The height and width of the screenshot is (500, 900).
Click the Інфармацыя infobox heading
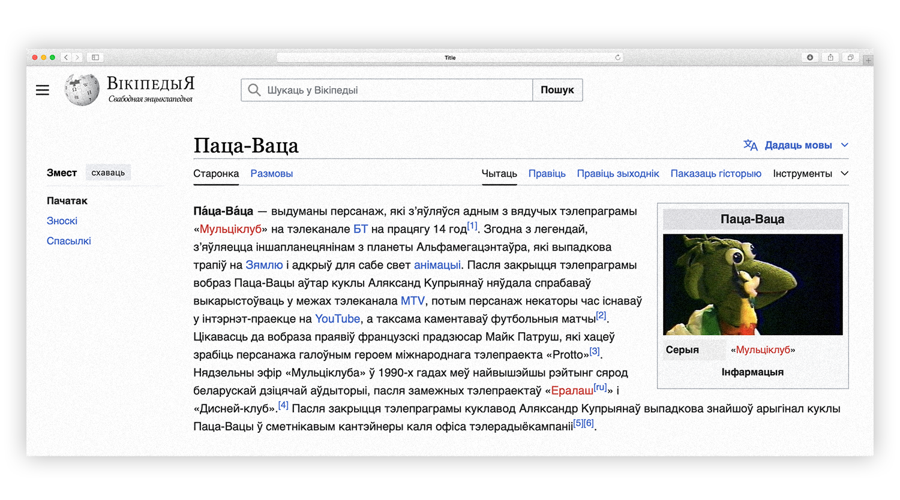click(x=752, y=372)
